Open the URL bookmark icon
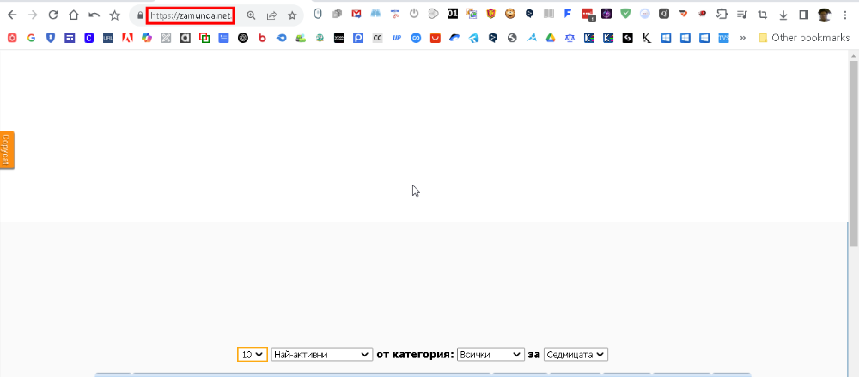Viewport: 859px width, 377px height. click(108, 38)
